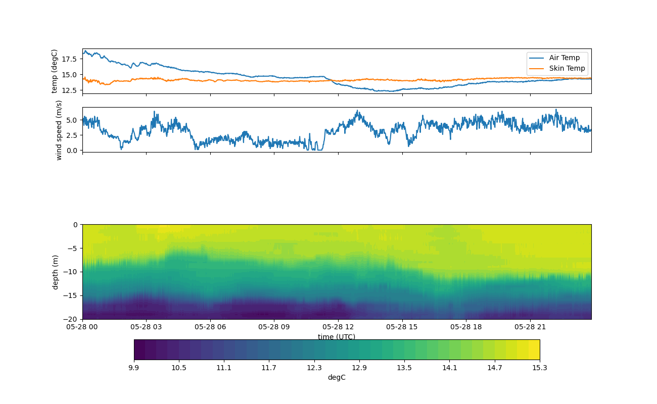This screenshot has height=404, width=657.
Task: Select the blue line sample in legend
Action: 538,58
